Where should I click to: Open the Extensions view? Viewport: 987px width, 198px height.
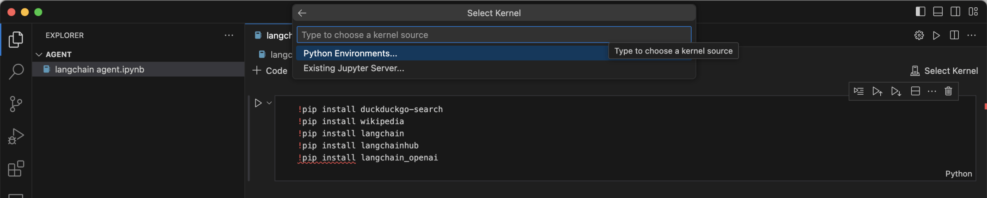point(16,168)
